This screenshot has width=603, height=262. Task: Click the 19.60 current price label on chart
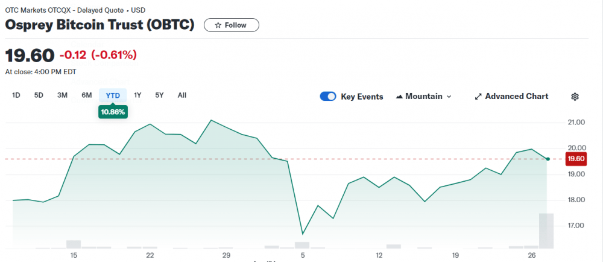(576, 159)
